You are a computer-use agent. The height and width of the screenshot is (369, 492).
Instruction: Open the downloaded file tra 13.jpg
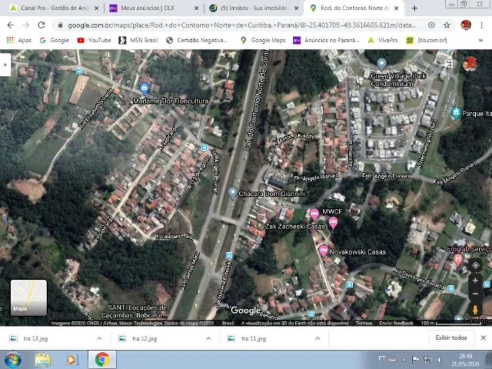pos(35,338)
